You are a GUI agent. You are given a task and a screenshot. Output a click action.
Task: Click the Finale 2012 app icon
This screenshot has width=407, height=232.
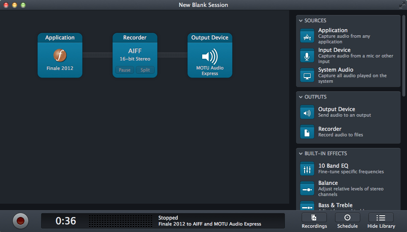click(60, 55)
